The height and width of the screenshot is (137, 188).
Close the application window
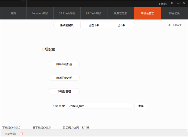click(x=184, y=3)
